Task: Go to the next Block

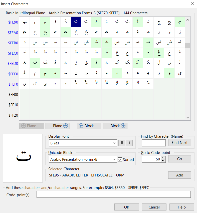Action: 115,126
